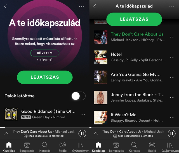The image size is (179, 153).
Task: Go back from the right playlist screen
Action: click(95, 6)
